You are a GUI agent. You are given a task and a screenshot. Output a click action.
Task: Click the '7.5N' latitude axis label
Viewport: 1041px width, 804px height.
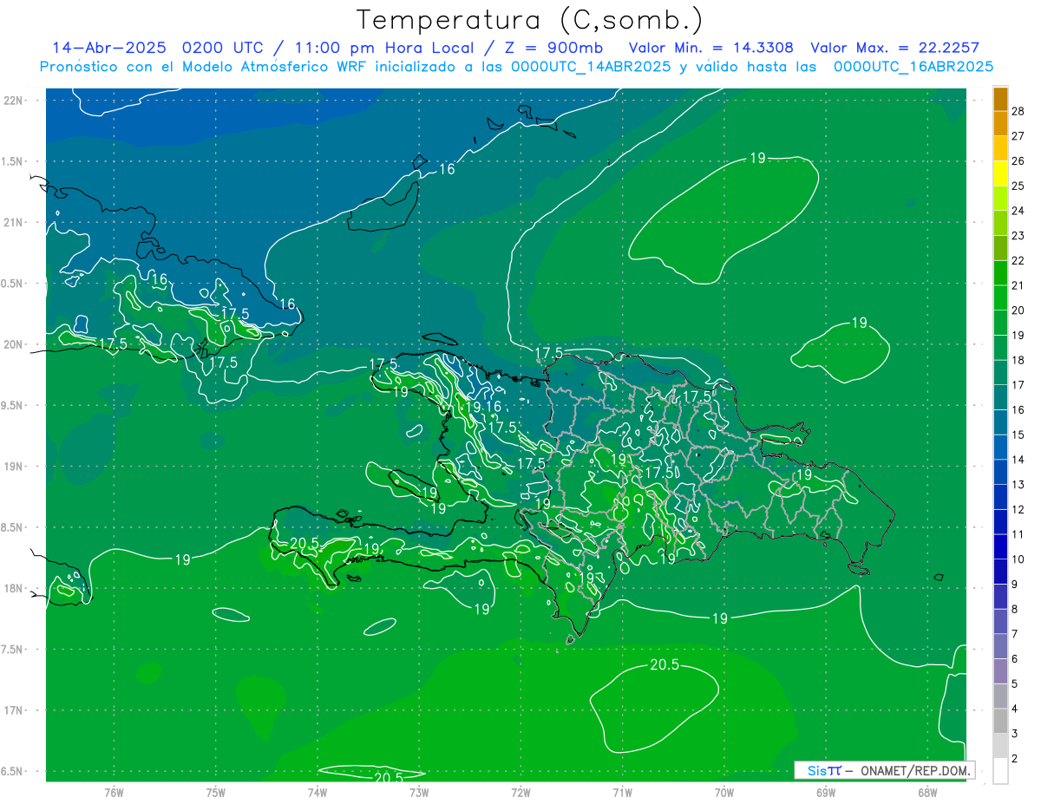coord(13,650)
